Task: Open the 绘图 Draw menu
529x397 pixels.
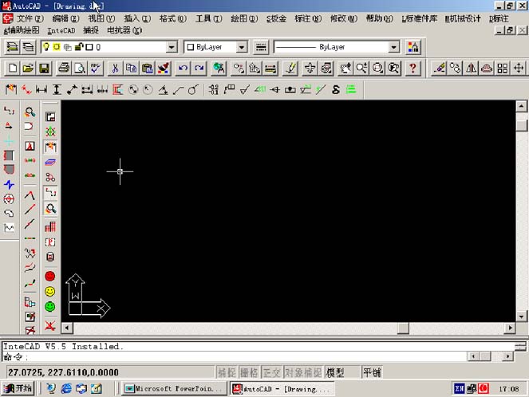Action: tap(244, 18)
